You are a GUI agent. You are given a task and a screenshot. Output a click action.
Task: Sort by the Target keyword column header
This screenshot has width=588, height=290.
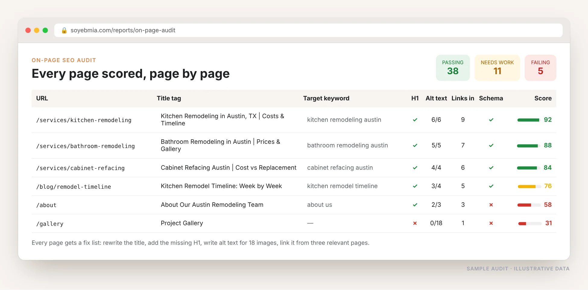326,98
